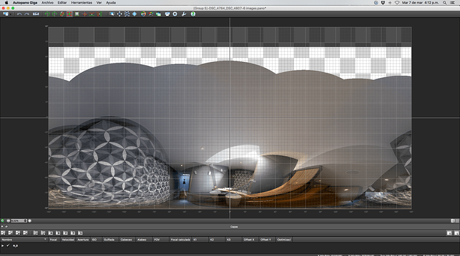Open the Herramientas menu
Image resolution: width=460 pixels, height=256 pixels.
pos(81,3)
